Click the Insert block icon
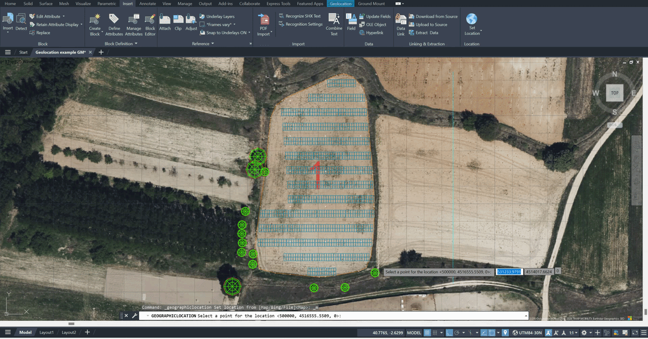 pos(8,19)
